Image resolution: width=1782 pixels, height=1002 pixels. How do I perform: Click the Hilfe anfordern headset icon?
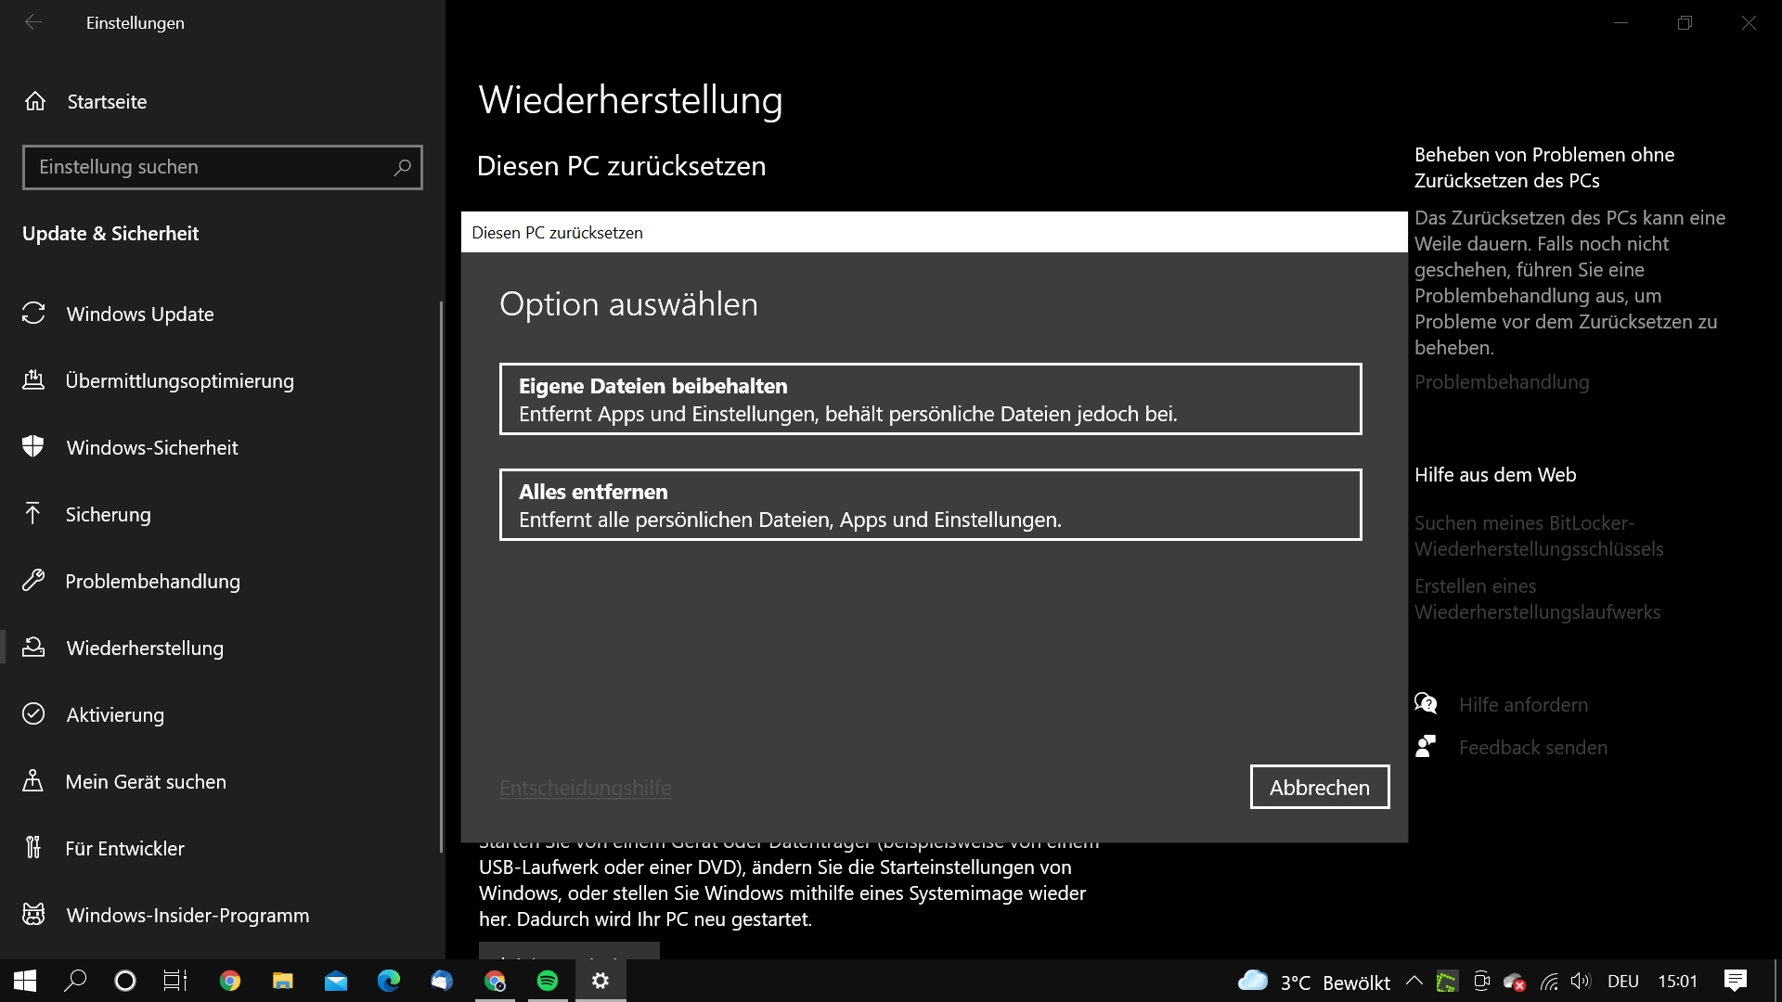click(x=1427, y=703)
